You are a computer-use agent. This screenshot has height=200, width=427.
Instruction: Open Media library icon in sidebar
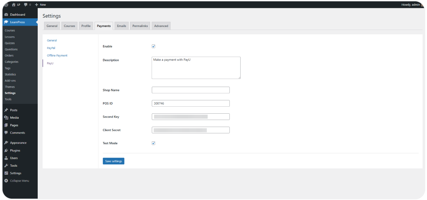pyautogui.click(x=6, y=118)
